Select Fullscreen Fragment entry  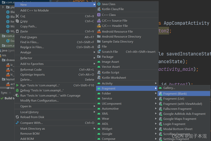[x=184, y=109]
